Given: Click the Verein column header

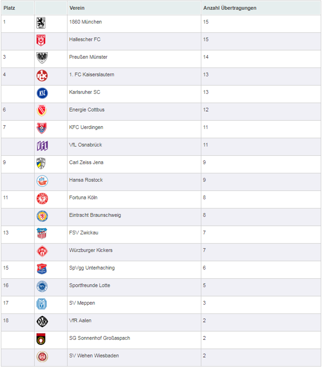Looking at the screenshot, I should click(77, 8).
